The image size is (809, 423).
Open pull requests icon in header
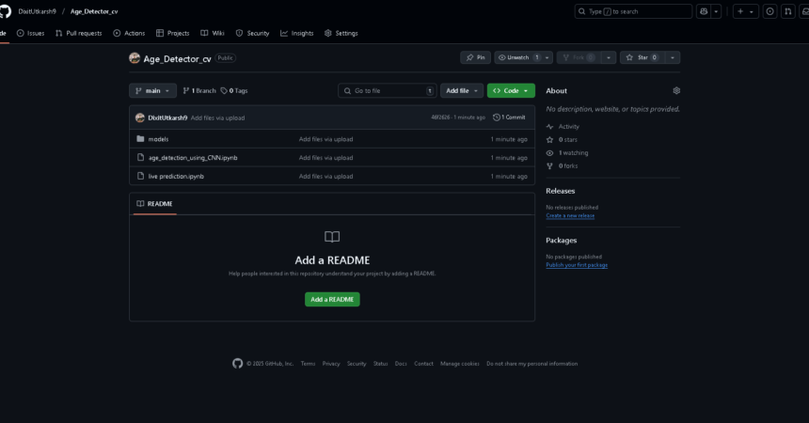tap(788, 11)
